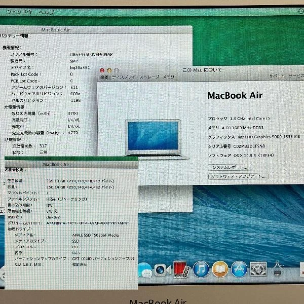Click the マウントポイント row
Screen dimensions: 304x304
28,193
